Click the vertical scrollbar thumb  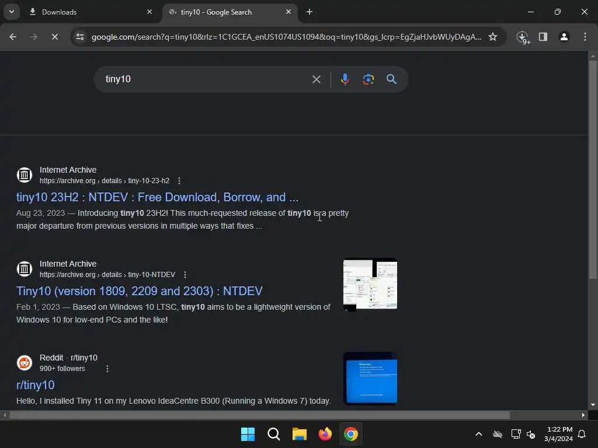pos(593,170)
